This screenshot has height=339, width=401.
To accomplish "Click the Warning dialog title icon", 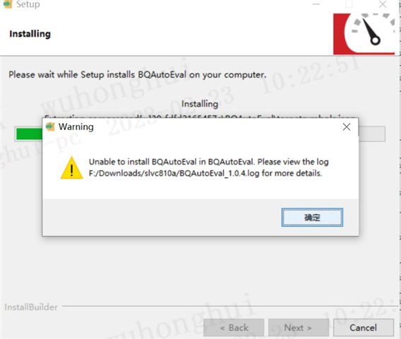I will coord(50,127).
